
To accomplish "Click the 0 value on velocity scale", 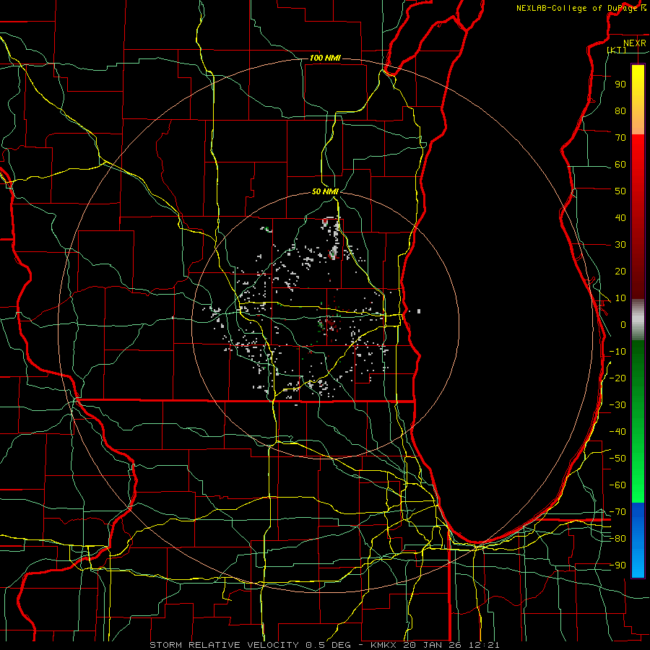I will [x=623, y=324].
